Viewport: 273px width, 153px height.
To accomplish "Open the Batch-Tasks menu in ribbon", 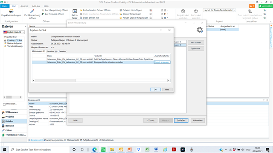I will 75,14.
